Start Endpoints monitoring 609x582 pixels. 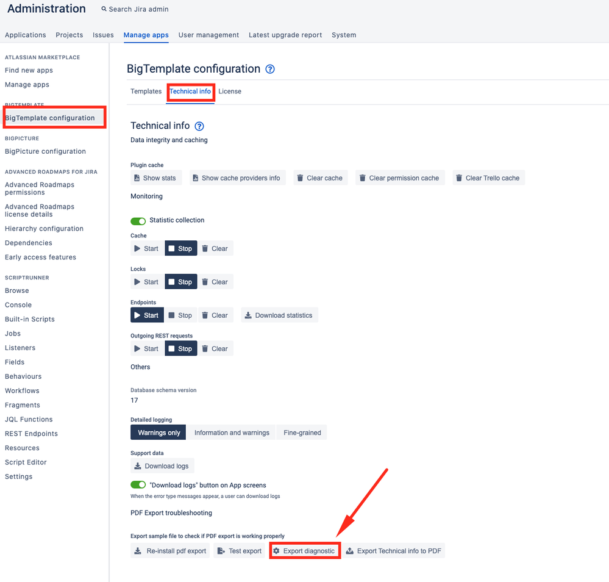click(147, 315)
